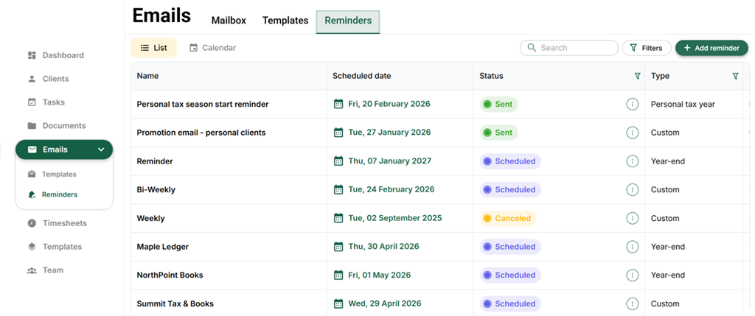Open the Filters button

click(x=646, y=48)
